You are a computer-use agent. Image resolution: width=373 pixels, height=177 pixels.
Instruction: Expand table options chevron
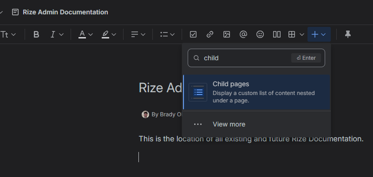click(301, 35)
